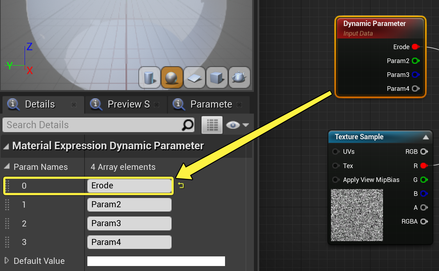Collapse the Material Expression Dynamic Parameter section
439x271 pixels.
[x=6, y=146]
